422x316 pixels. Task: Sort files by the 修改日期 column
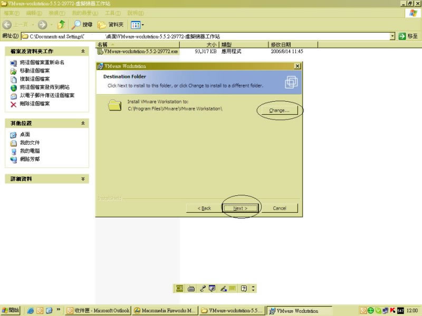[x=293, y=45]
